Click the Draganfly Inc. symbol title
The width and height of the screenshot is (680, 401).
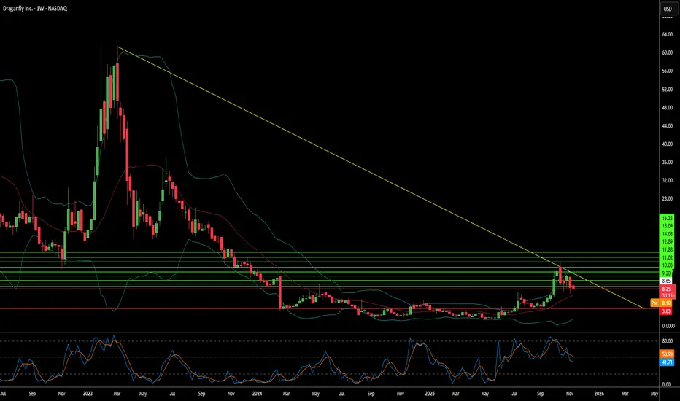click(35, 8)
